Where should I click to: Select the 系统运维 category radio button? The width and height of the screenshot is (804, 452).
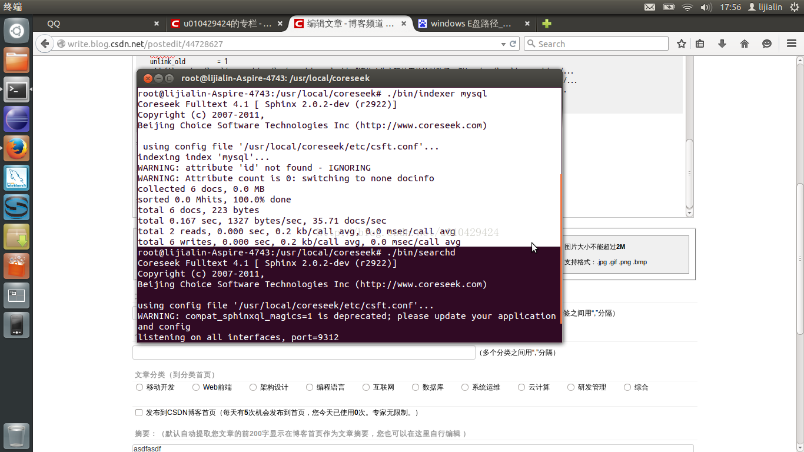click(465, 387)
